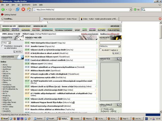Click the Forward arrow button
Screen dimensions: 162x121
click(10, 10)
